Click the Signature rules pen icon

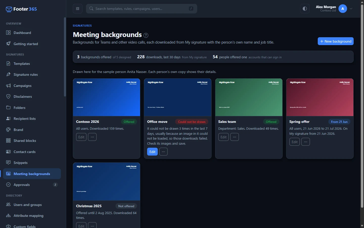[x=8, y=74]
